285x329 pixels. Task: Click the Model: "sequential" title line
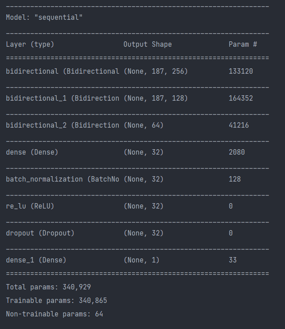(x=44, y=18)
